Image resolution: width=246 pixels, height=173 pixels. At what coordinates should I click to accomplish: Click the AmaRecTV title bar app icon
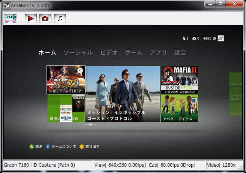click(x=6, y=6)
